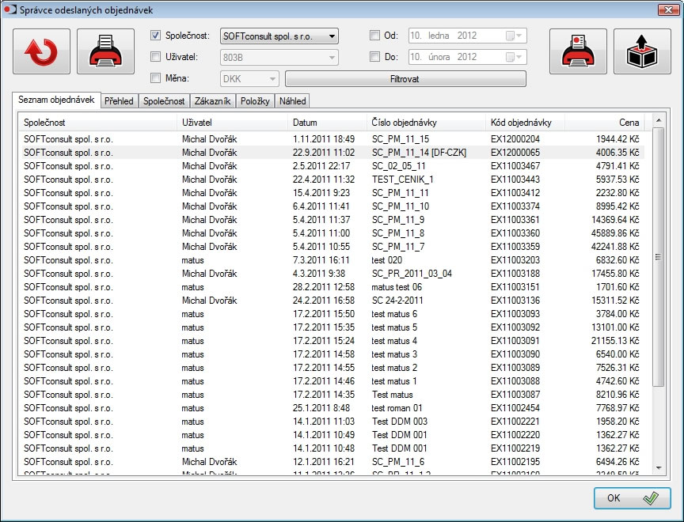
Task: Click the right printer button with document
Action: tap(578, 51)
